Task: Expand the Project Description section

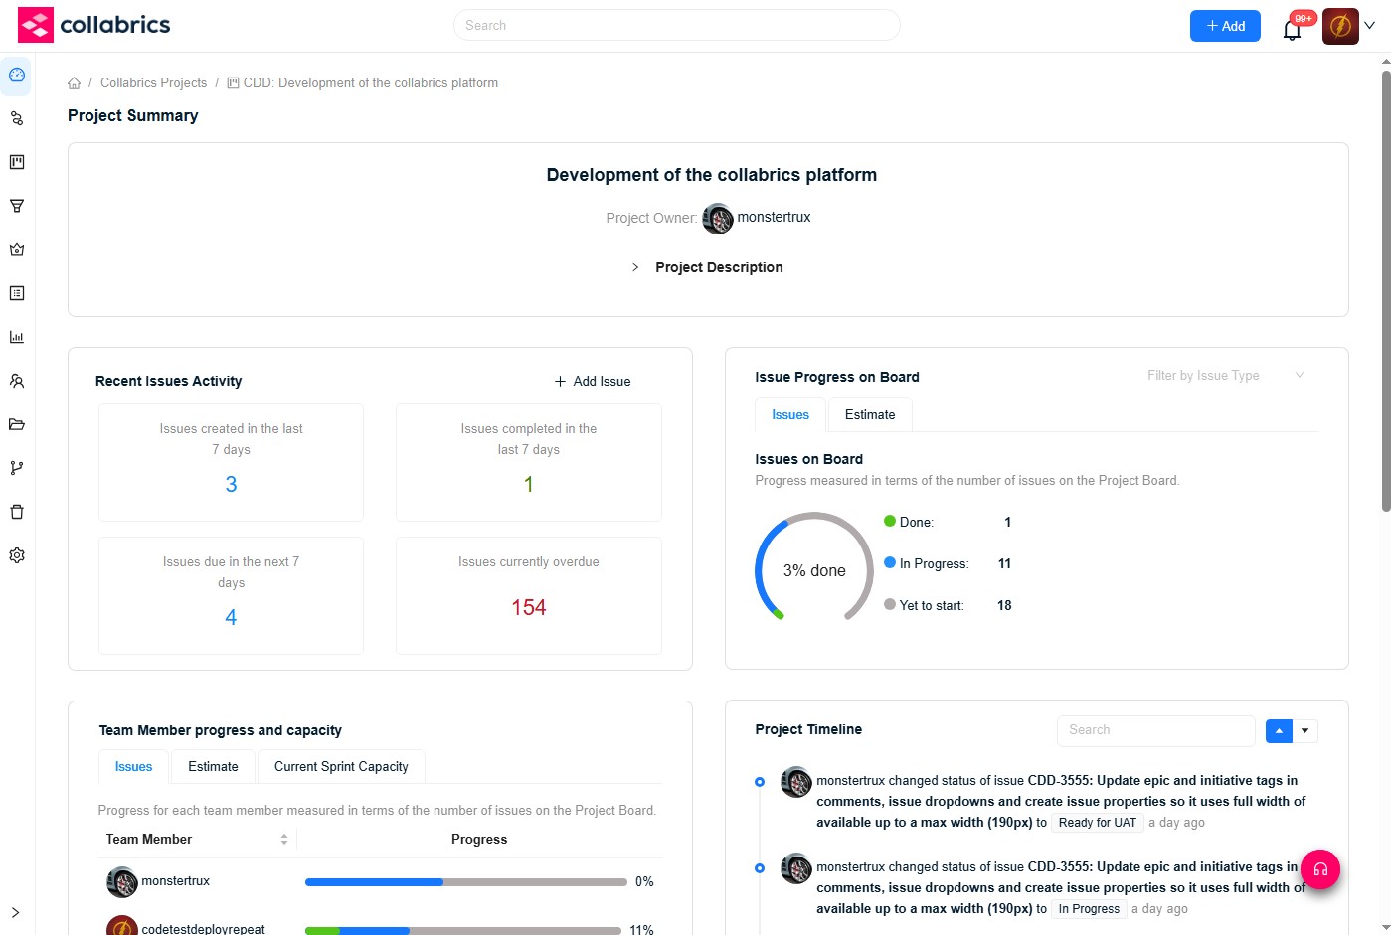Action: 708,267
